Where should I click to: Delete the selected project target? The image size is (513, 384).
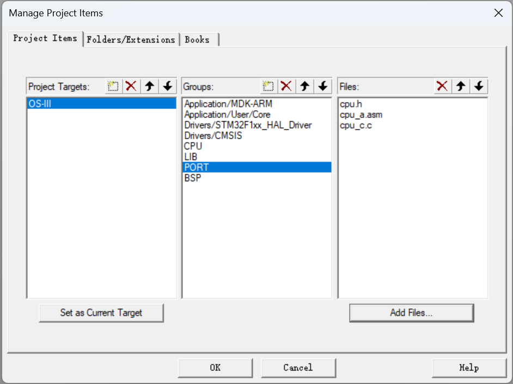click(x=131, y=86)
